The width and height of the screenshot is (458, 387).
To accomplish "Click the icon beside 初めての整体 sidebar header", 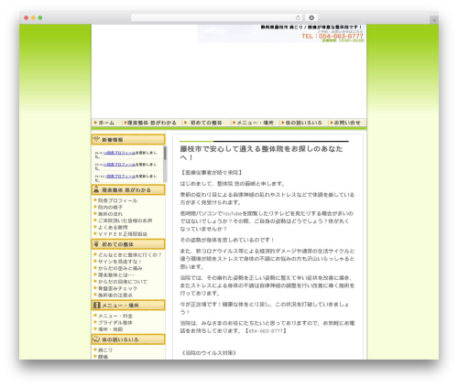I will coord(96,244).
